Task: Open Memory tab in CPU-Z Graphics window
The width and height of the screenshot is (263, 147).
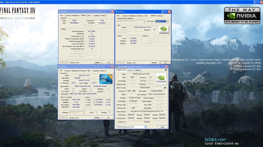Action: tap(140, 16)
